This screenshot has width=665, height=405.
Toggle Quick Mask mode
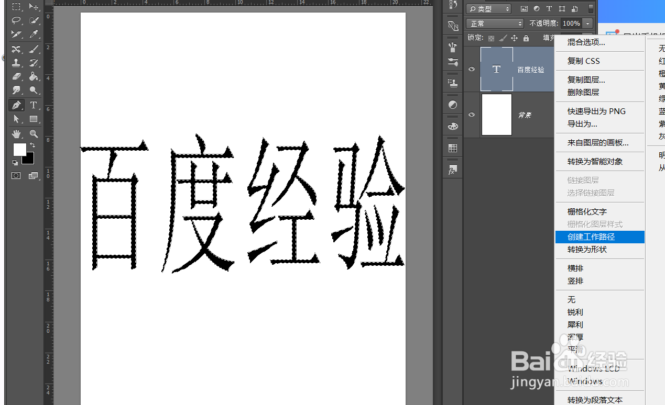coord(16,176)
